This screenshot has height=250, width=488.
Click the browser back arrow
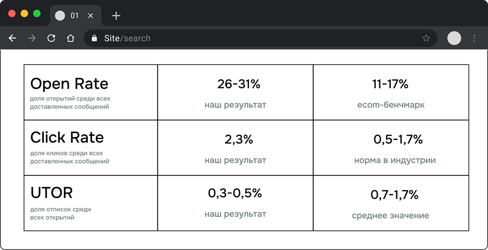click(13, 38)
